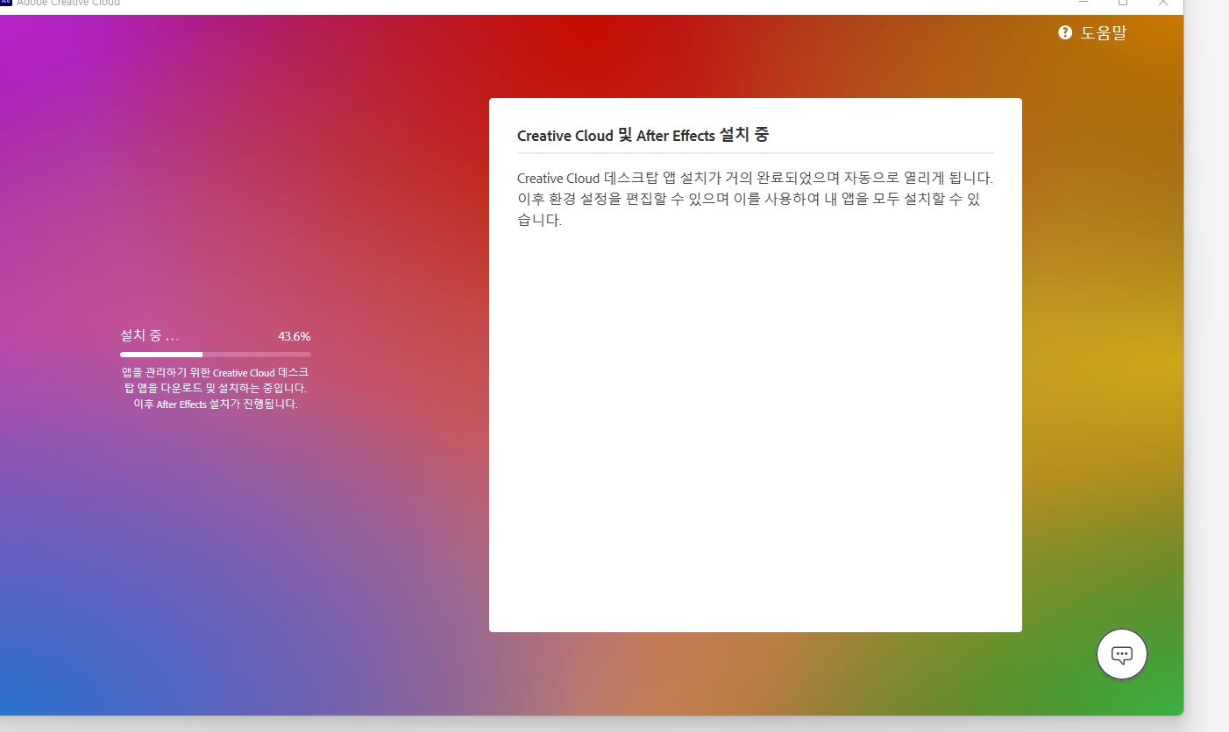Click the paragraph starting Creative Cloud 데스크탑 앱 설치가
Image resolution: width=1229 pixels, height=732 pixels.
[755, 199]
